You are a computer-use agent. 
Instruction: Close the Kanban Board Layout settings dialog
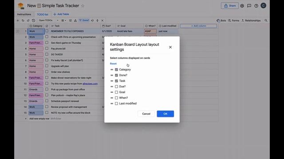[x=170, y=47]
